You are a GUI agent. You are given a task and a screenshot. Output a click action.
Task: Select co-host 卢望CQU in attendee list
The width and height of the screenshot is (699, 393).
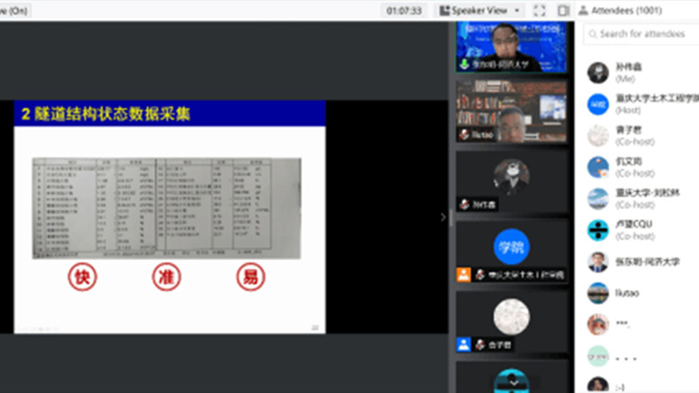click(x=642, y=230)
